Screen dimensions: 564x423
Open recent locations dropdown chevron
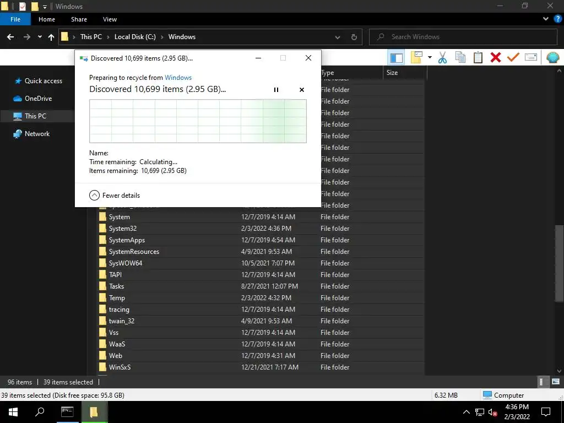[x=40, y=37]
